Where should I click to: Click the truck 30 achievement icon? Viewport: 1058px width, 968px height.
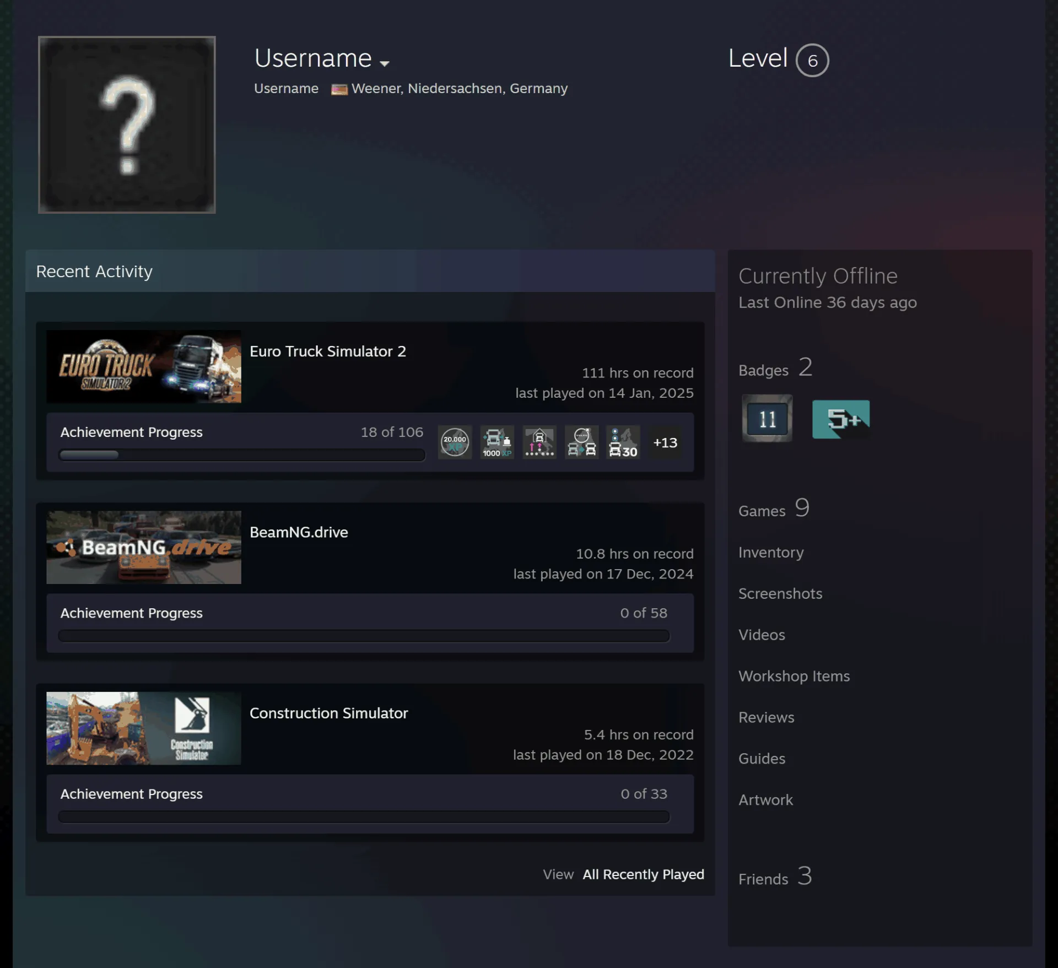(623, 442)
